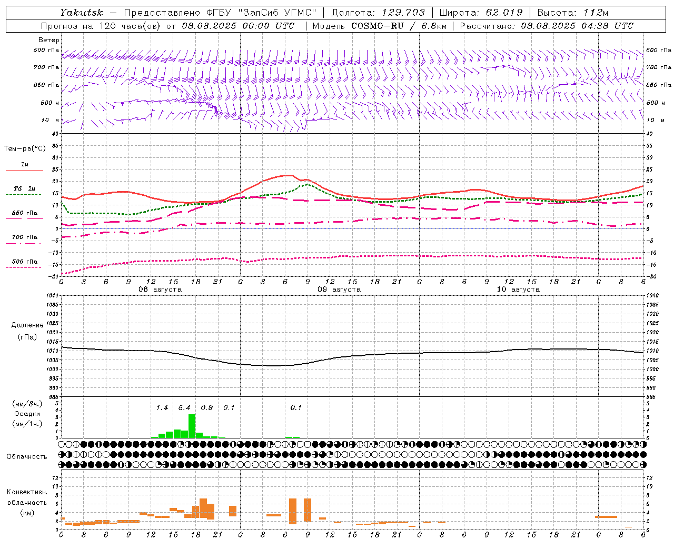The height and width of the screenshot is (539, 674).
Task: Click the Рассчитано: 08.08.2025 04:38 UTC timestamp
Action: (547, 26)
